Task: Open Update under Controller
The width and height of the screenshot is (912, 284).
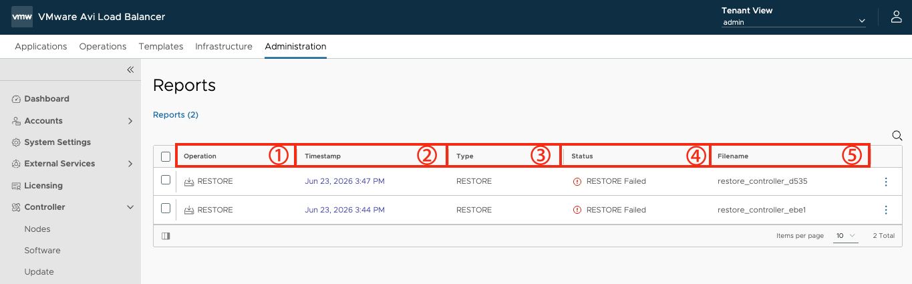Action: click(x=39, y=272)
